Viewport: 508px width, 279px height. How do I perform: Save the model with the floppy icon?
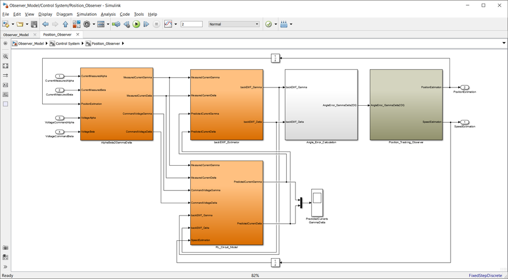point(34,24)
